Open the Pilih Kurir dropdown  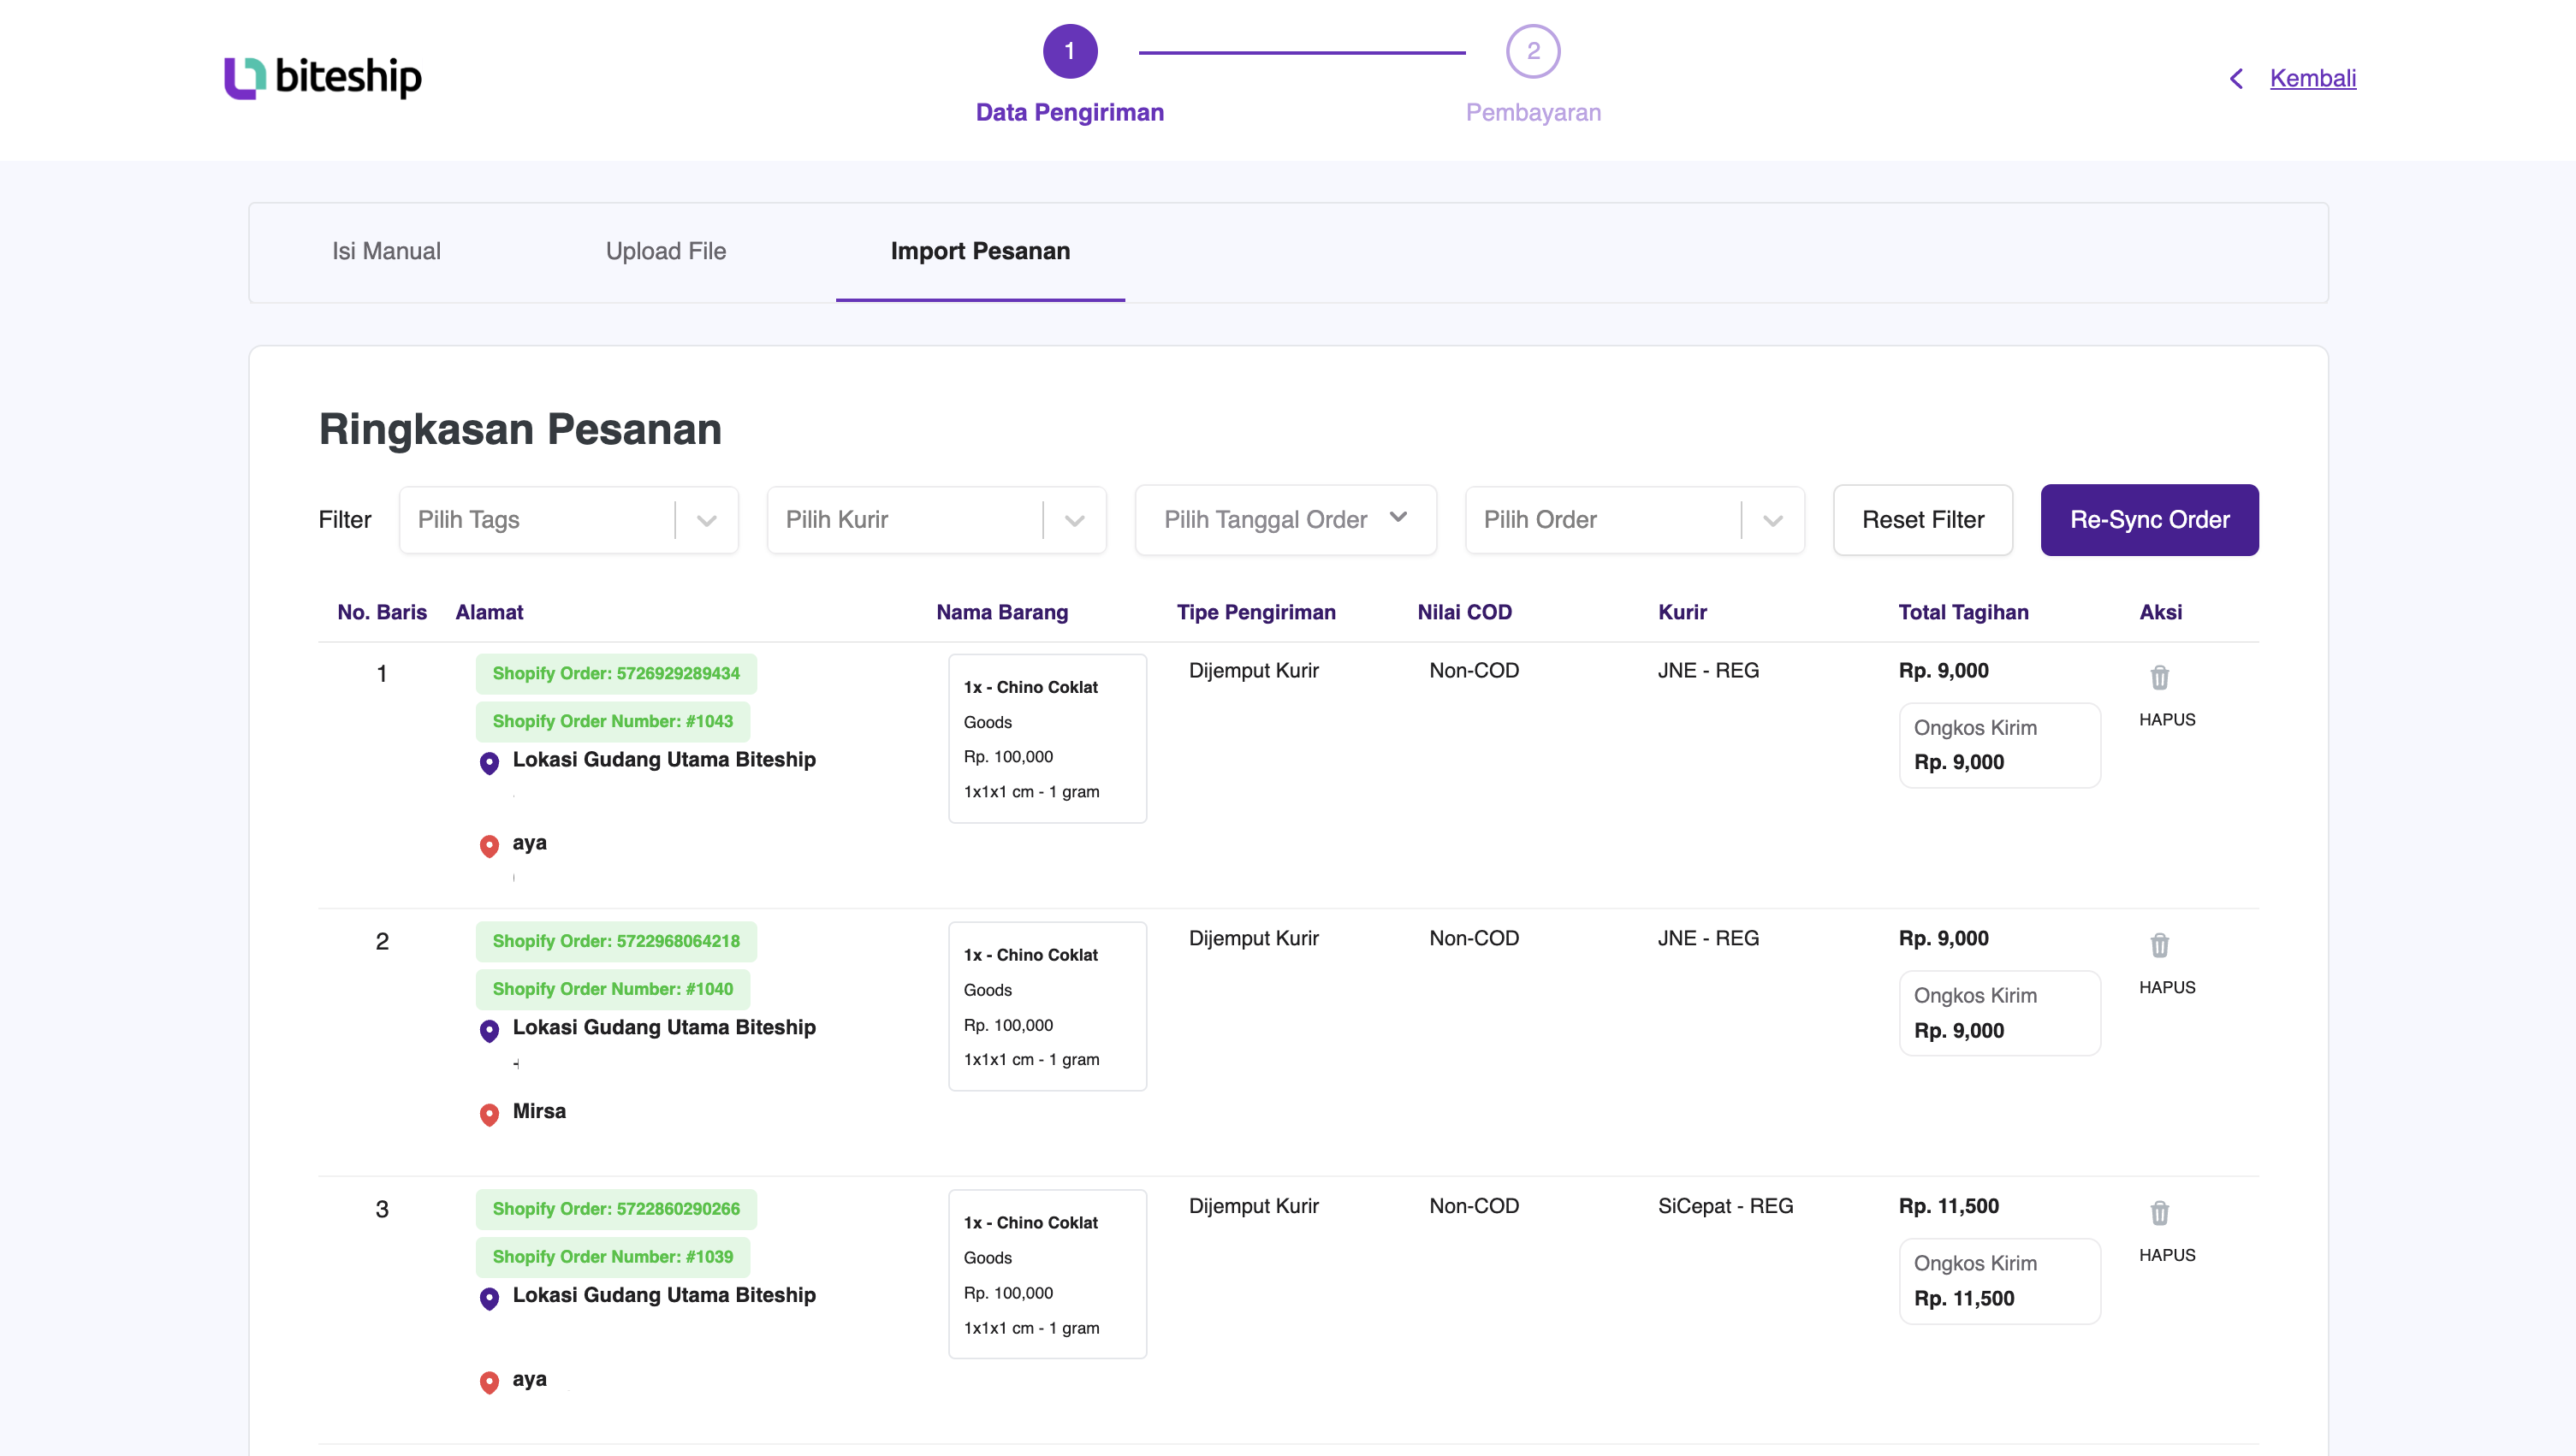[936, 519]
